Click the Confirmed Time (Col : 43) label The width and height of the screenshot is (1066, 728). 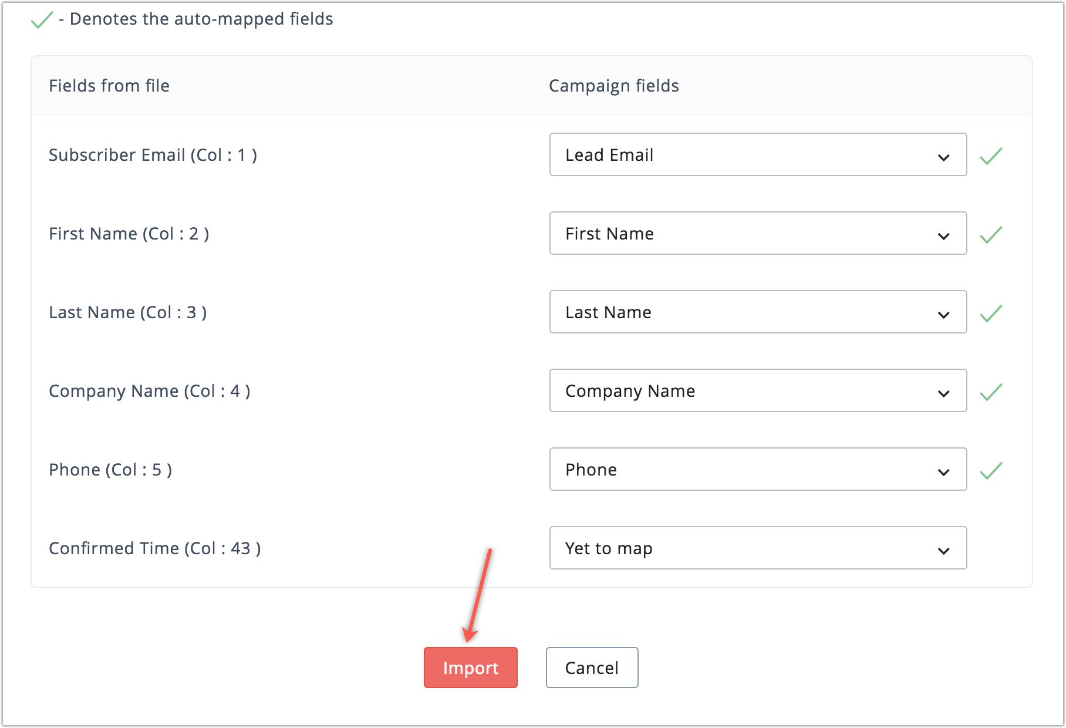(154, 548)
